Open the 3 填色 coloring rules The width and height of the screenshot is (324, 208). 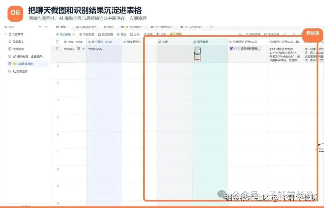tap(175, 34)
